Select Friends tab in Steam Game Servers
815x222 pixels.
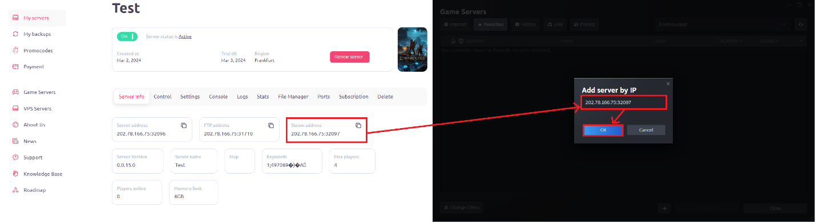point(584,24)
